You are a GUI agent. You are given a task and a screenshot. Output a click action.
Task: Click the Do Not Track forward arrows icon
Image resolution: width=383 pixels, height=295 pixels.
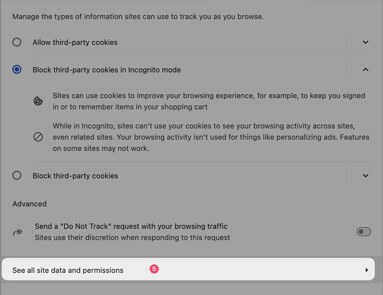pos(18,232)
